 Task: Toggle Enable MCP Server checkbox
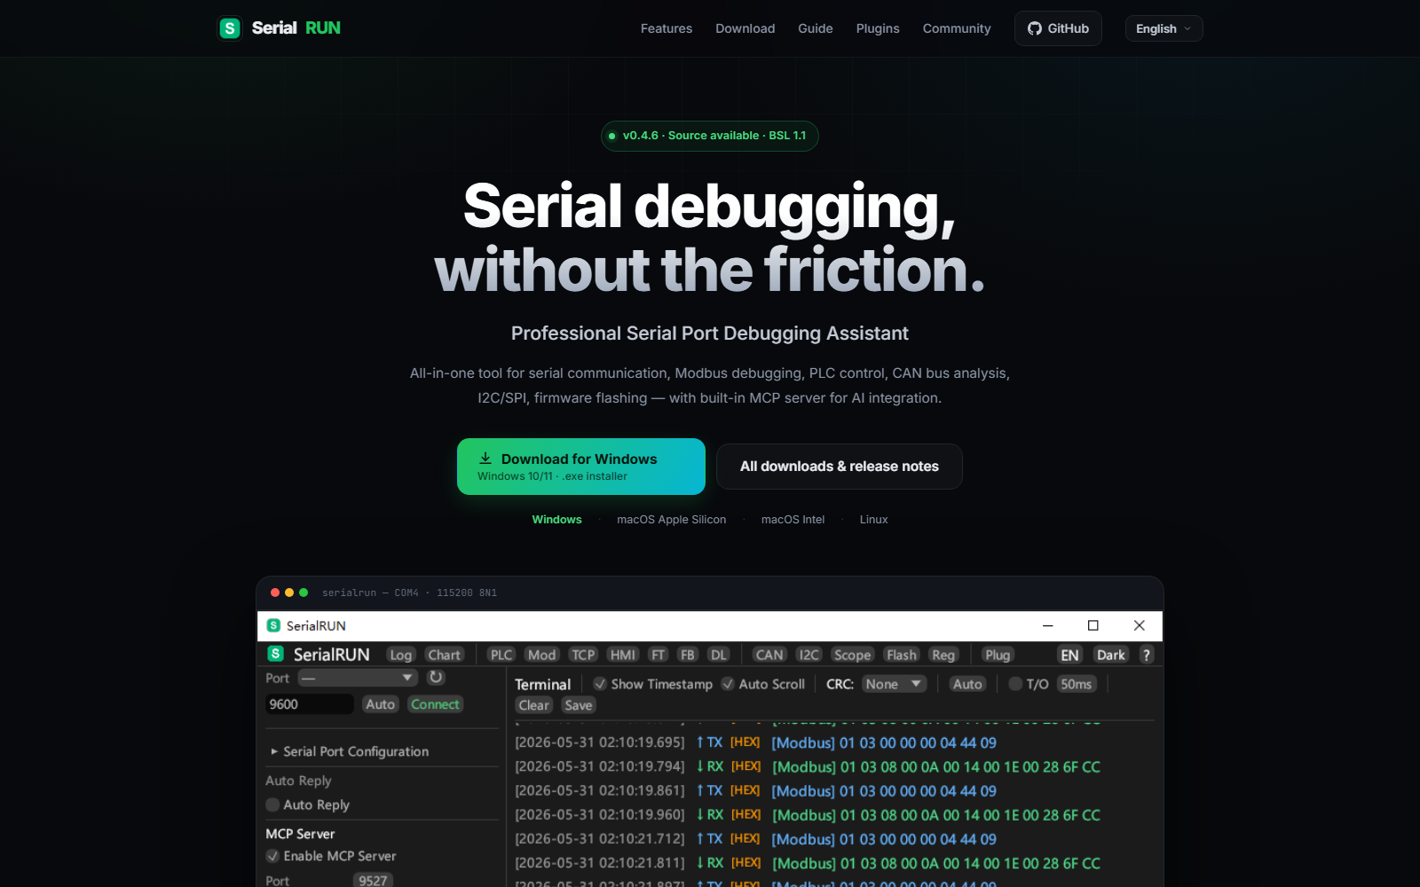click(272, 856)
